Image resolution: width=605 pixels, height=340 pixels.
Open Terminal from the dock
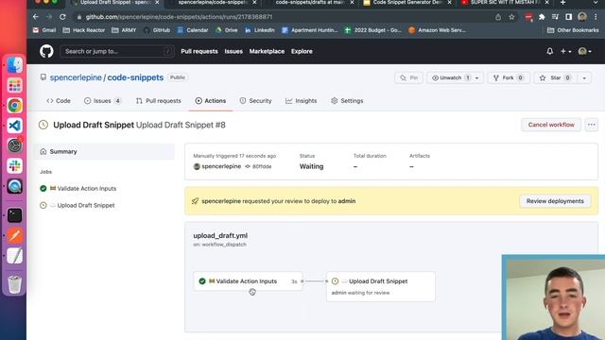[x=15, y=215]
